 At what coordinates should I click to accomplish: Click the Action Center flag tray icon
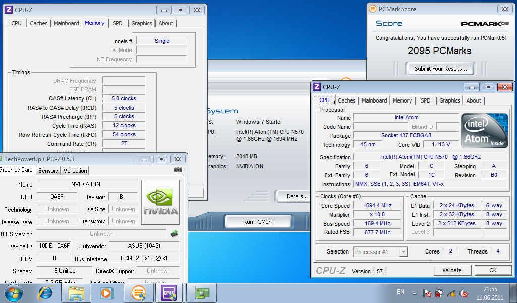pos(427,293)
